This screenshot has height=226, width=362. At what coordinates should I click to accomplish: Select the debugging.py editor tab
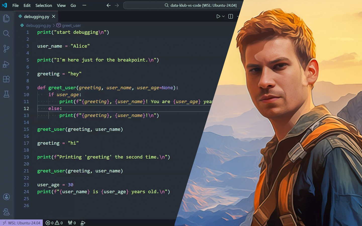click(x=36, y=17)
